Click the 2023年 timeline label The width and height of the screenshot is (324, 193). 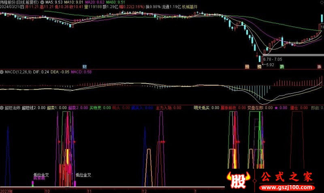point(6,191)
